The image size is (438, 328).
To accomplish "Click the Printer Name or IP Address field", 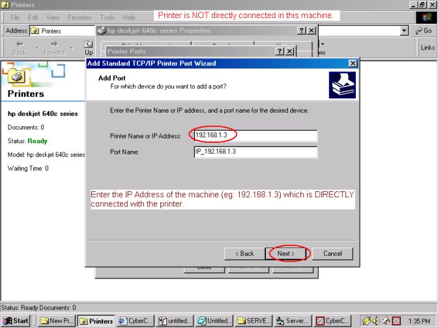I will pos(255,135).
